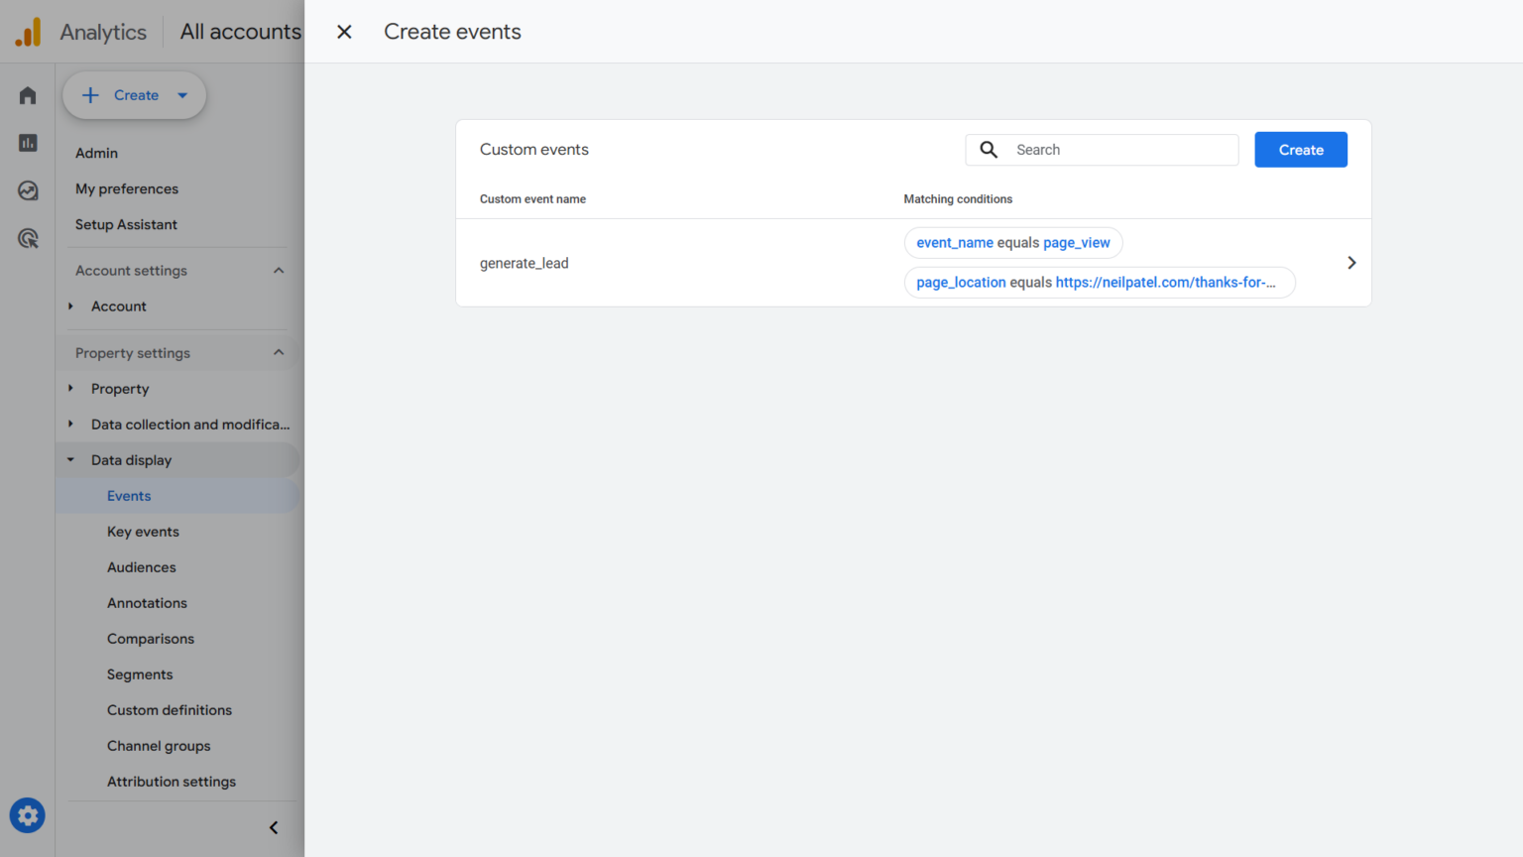Open the Admin gear icon at bottom left

click(27, 815)
